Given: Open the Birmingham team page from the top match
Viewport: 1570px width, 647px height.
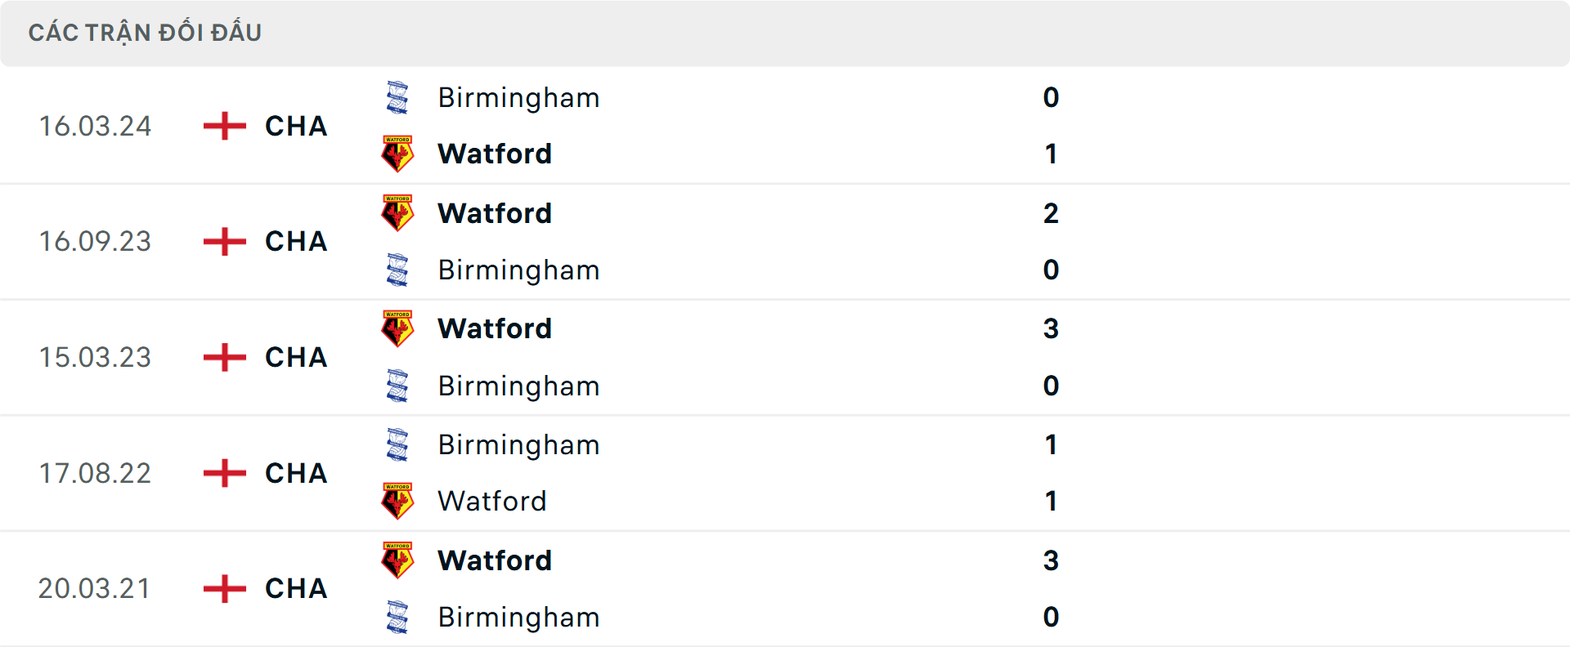Looking at the screenshot, I should pos(518,97).
